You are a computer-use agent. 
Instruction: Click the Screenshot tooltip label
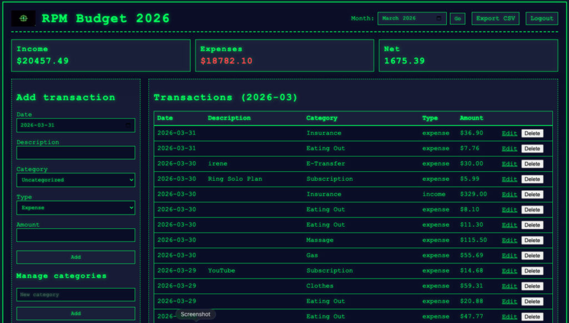tap(196, 314)
